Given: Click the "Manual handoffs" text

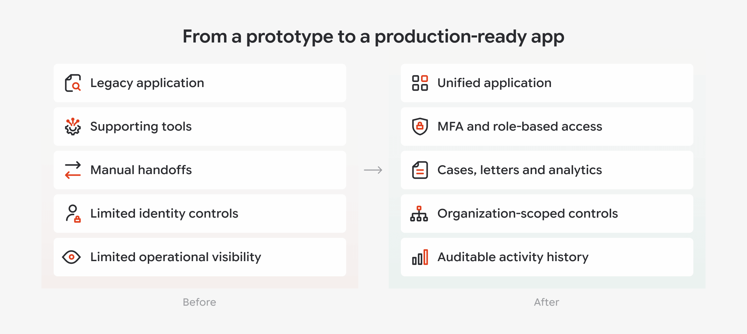Looking at the screenshot, I should click(x=141, y=170).
